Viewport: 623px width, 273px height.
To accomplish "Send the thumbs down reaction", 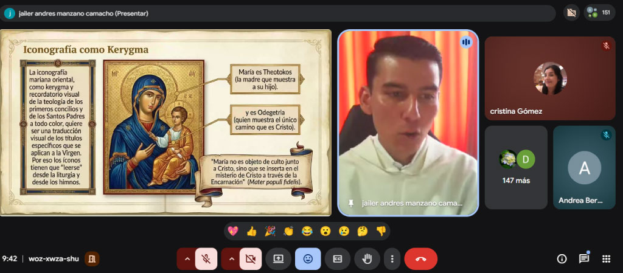I will pyautogui.click(x=381, y=231).
